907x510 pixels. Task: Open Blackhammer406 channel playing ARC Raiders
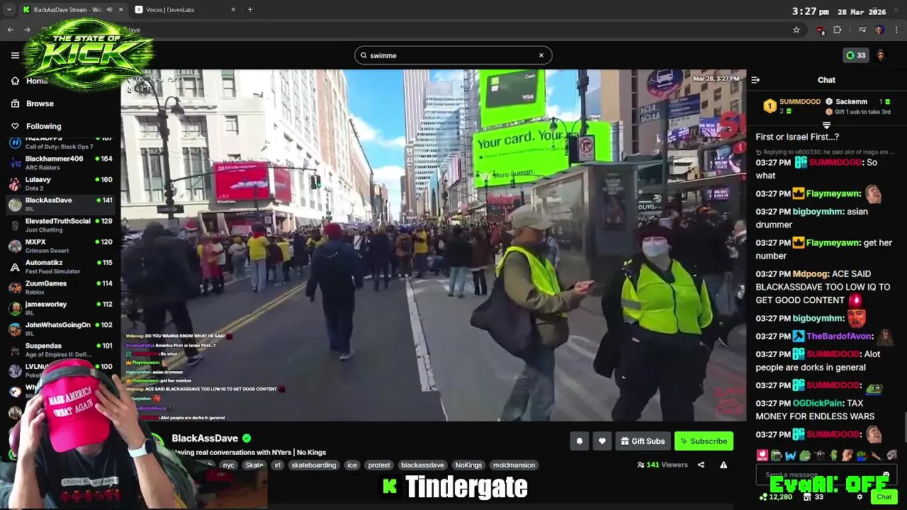click(x=60, y=163)
